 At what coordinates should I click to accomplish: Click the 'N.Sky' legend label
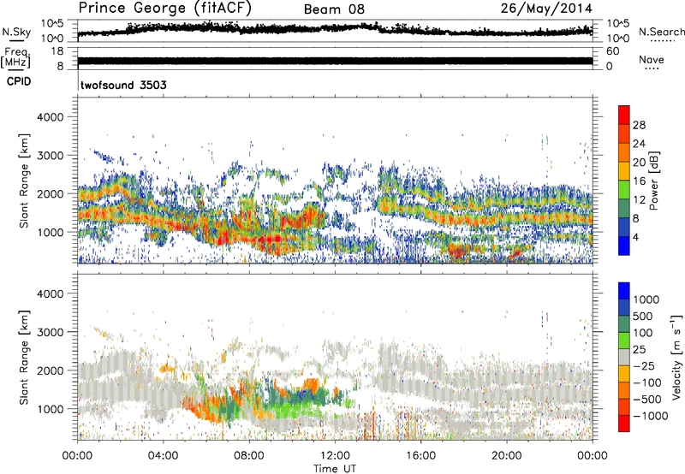16,32
